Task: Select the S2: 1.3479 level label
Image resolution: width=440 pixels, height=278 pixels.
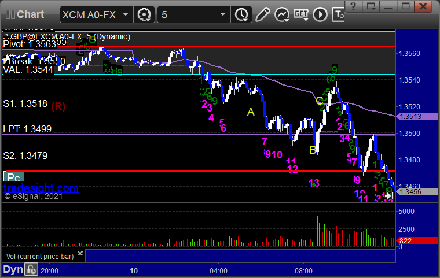Action: point(25,155)
